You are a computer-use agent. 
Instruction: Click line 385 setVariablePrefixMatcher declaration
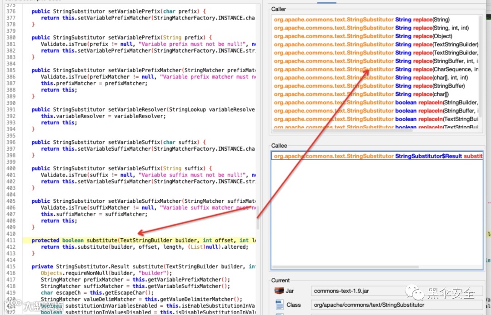[x=143, y=70]
